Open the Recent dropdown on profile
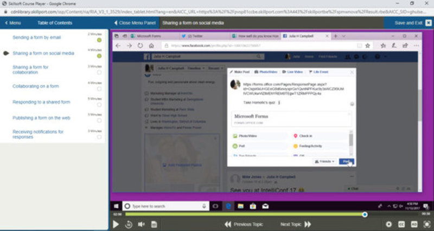This screenshot has width=434, height=231. (x=215, y=68)
